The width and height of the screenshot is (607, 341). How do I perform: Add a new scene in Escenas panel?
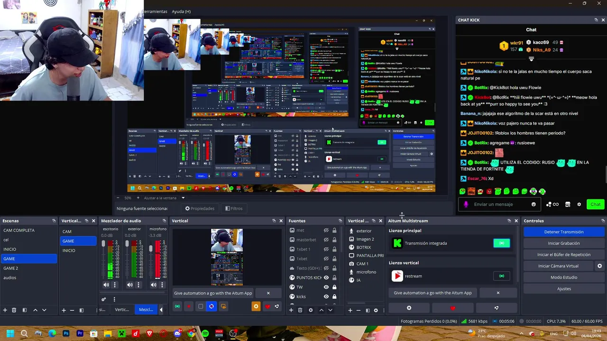(x=5, y=310)
